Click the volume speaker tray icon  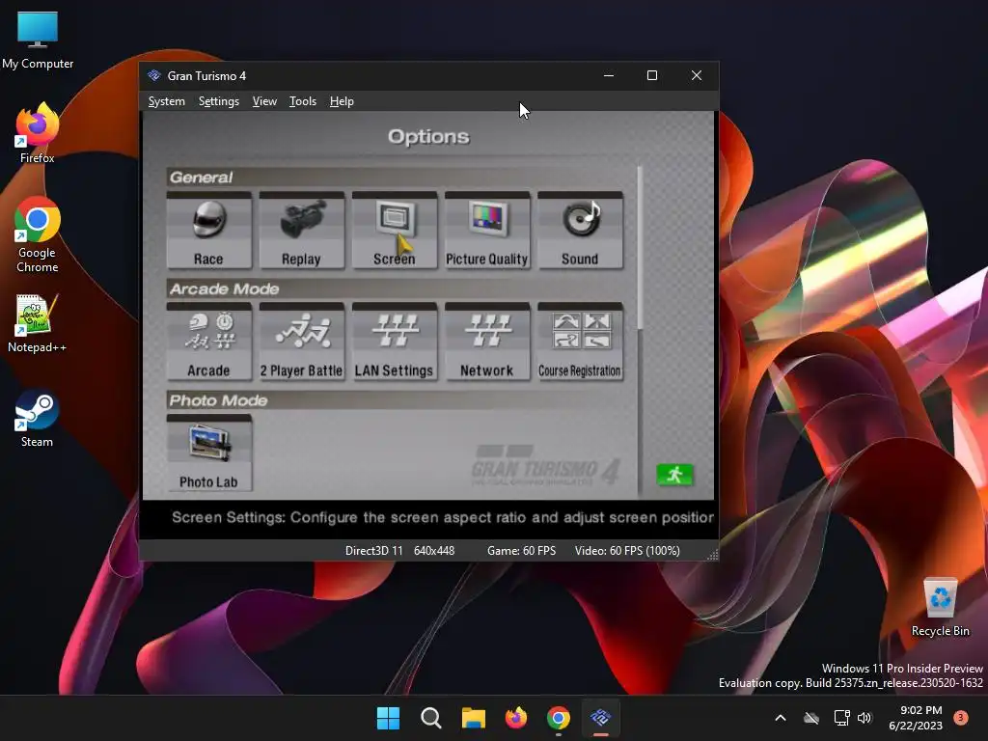pos(864,718)
